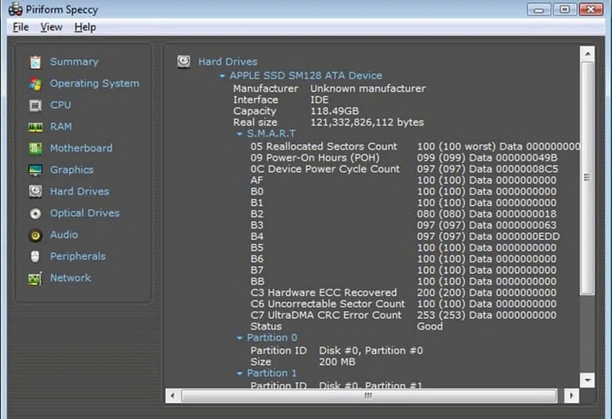This screenshot has height=419, width=612.
Task: Open the RAM section link
Action: pos(61,126)
